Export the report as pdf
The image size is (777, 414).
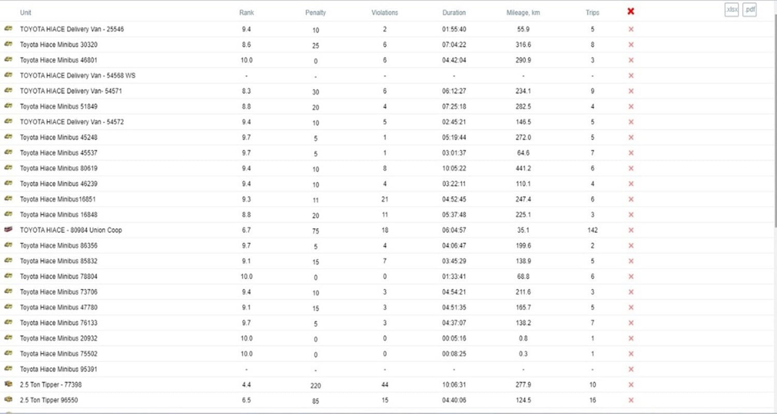coord(749,10)
